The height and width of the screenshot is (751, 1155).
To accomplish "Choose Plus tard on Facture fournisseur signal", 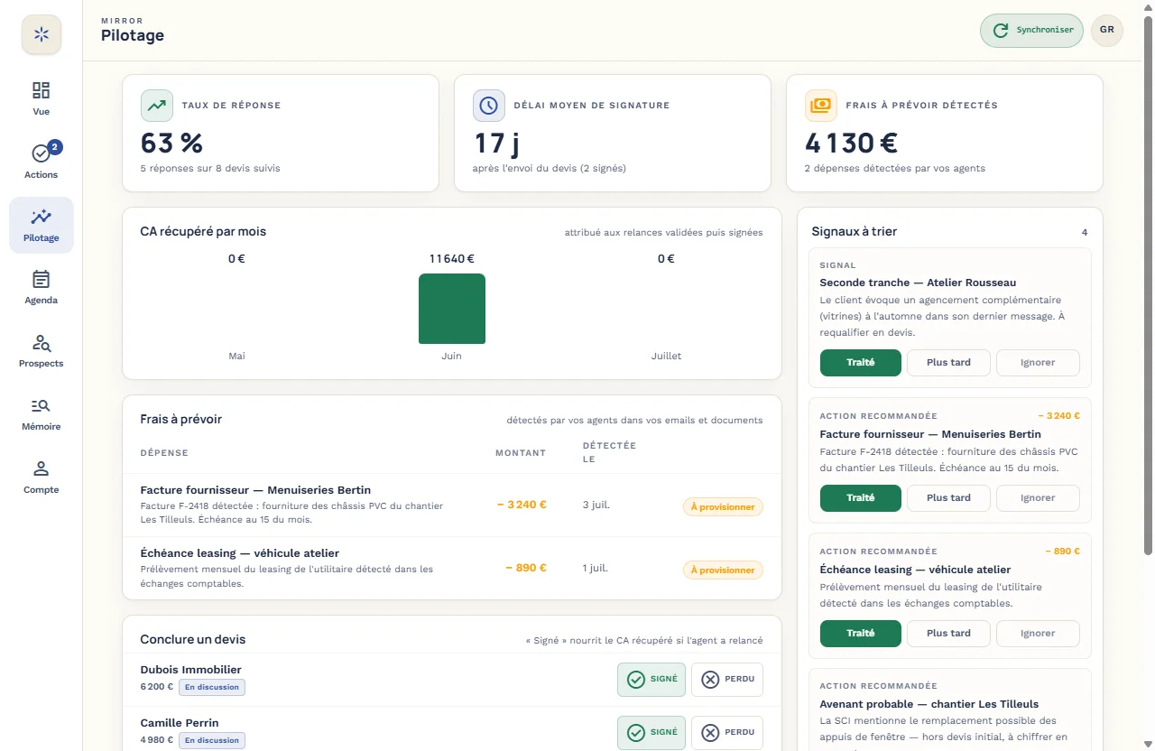I will [x=948, y=497].
